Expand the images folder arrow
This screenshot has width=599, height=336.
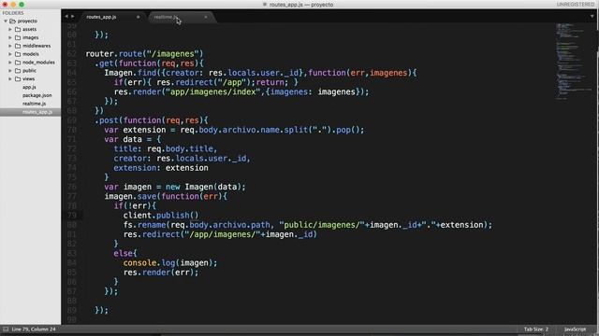pyautogui.click(x=10, y=37)
